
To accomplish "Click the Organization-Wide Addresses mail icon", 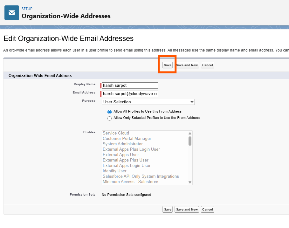I will pos(12,13).
